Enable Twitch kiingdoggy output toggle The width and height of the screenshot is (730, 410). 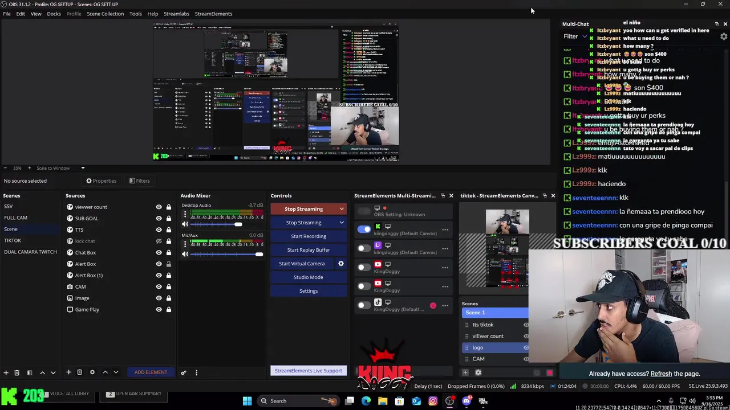pyautogui.click(x=364, y=248)
